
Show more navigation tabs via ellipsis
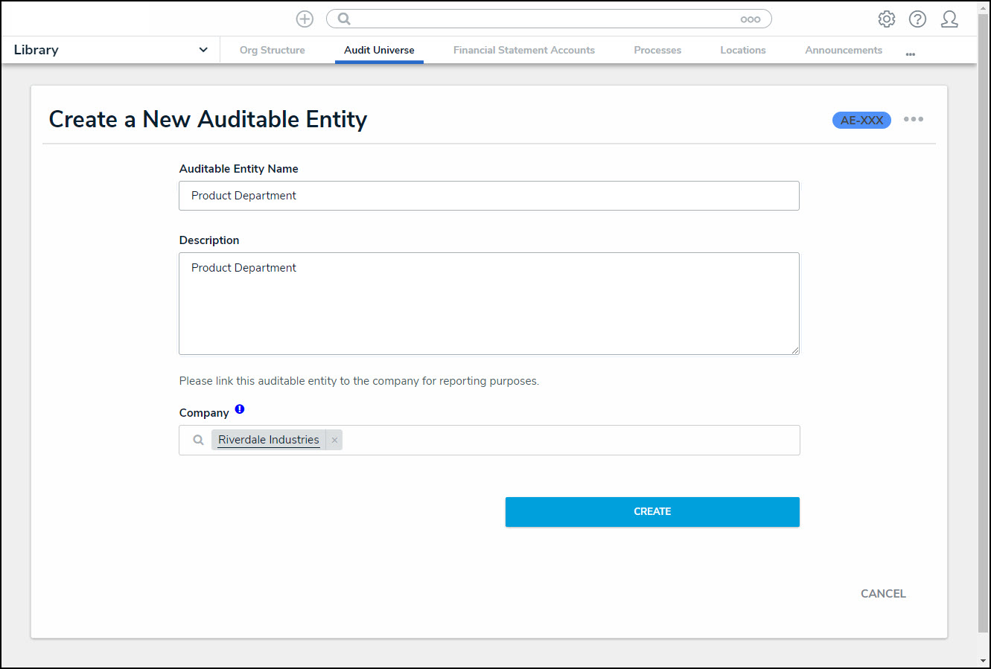click(x=910, y=54)
